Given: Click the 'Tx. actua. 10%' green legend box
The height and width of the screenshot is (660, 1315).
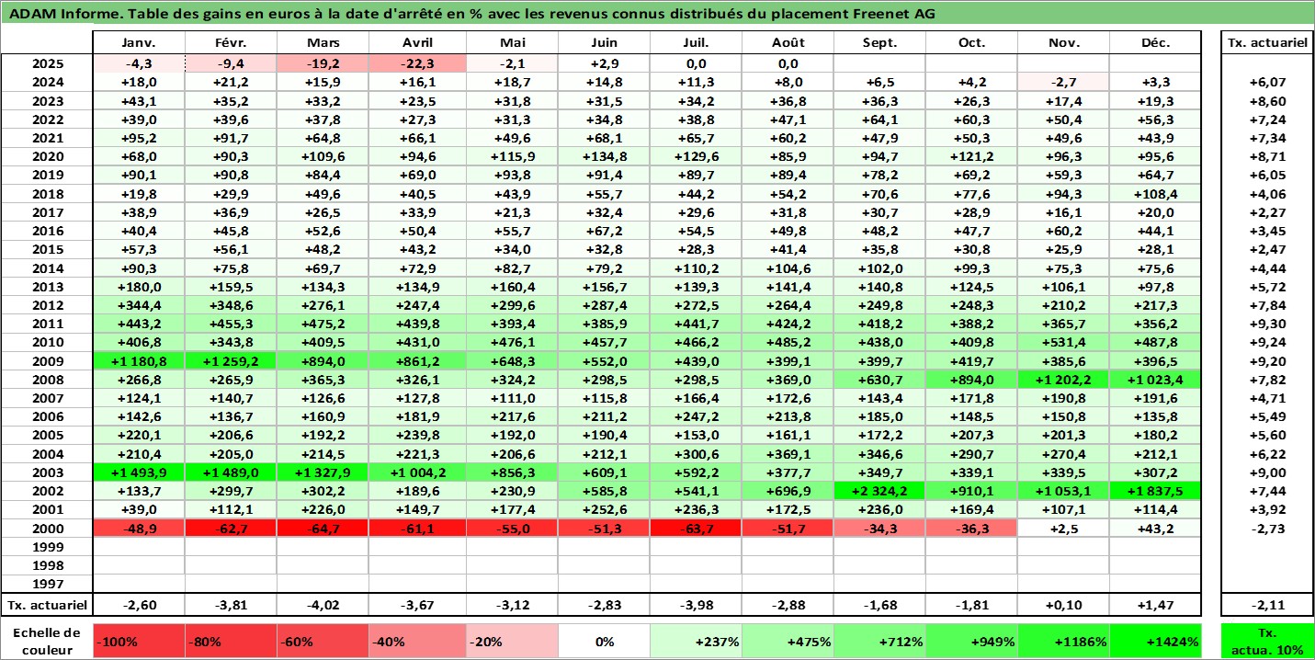Looking at the screenshot, I should (1267, 641).
